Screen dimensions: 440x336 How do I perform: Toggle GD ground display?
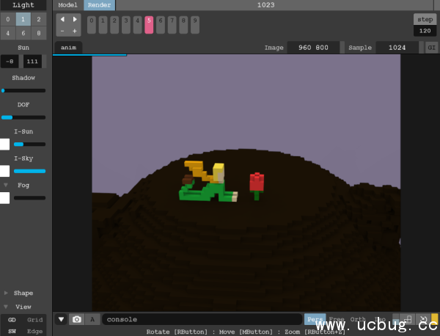(12, 320)
